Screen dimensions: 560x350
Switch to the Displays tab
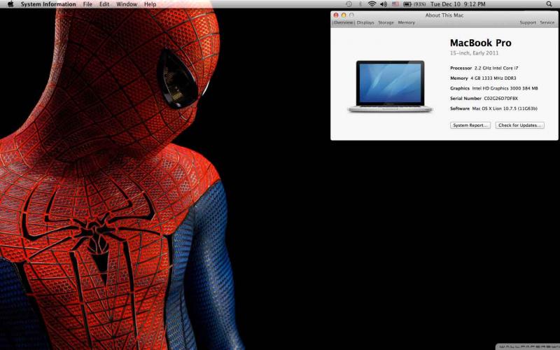[365, 22]
